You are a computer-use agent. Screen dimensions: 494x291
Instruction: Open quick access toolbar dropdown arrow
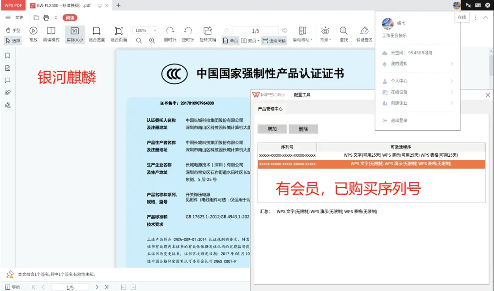[x=56, y=18]
